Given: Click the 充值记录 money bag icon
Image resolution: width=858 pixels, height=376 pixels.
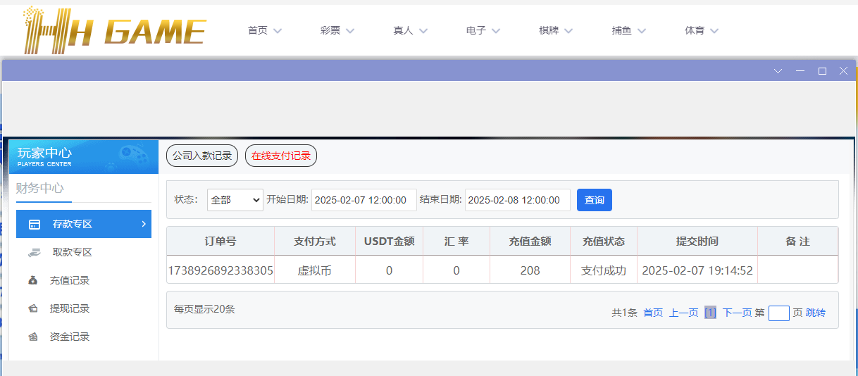Looking at the screenshot, I should tap(33, 281).
